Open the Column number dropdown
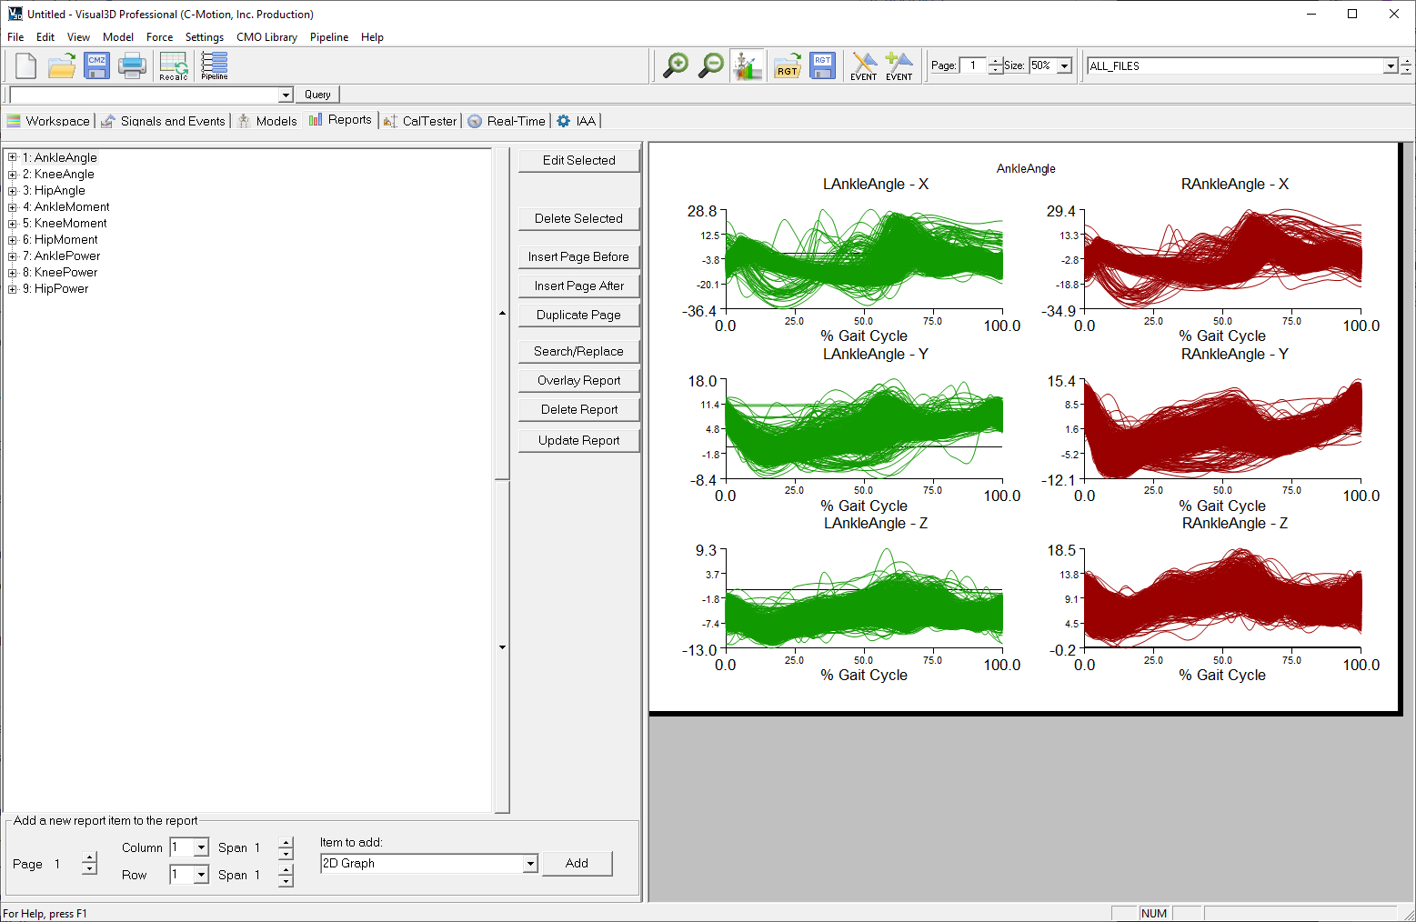 tap(201, 847)
